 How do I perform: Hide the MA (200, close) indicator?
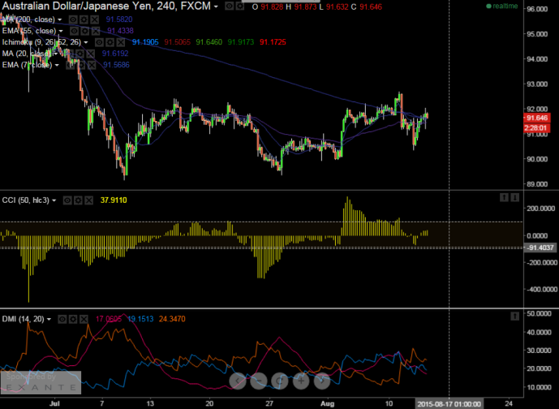pos(73,18)
